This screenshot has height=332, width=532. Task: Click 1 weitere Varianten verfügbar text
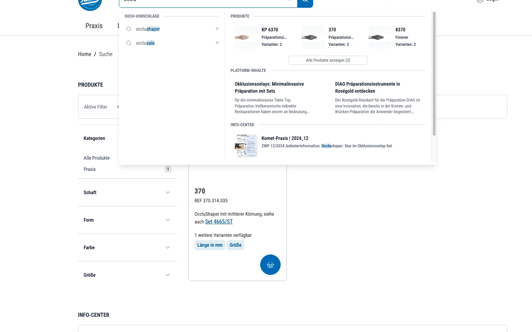[x=223, y=235]
